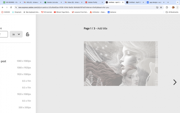
Task: Open the units dropdown showing 'in'
Action: (x=16, y=34)
